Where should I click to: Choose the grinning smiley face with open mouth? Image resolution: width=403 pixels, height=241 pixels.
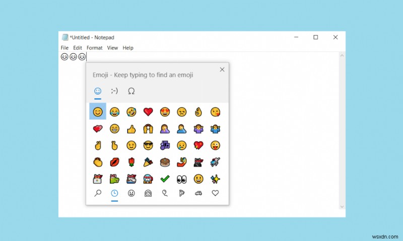coord(198,179)
